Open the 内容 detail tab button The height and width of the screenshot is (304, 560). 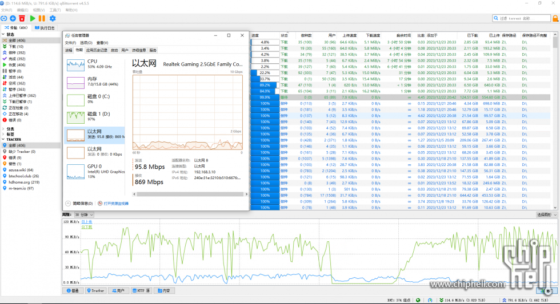164,291
